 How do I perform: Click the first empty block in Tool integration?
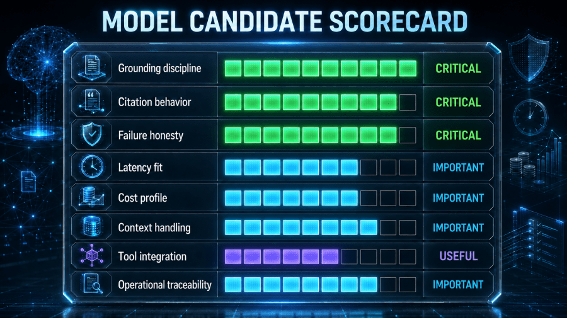[x=349, y=256]
